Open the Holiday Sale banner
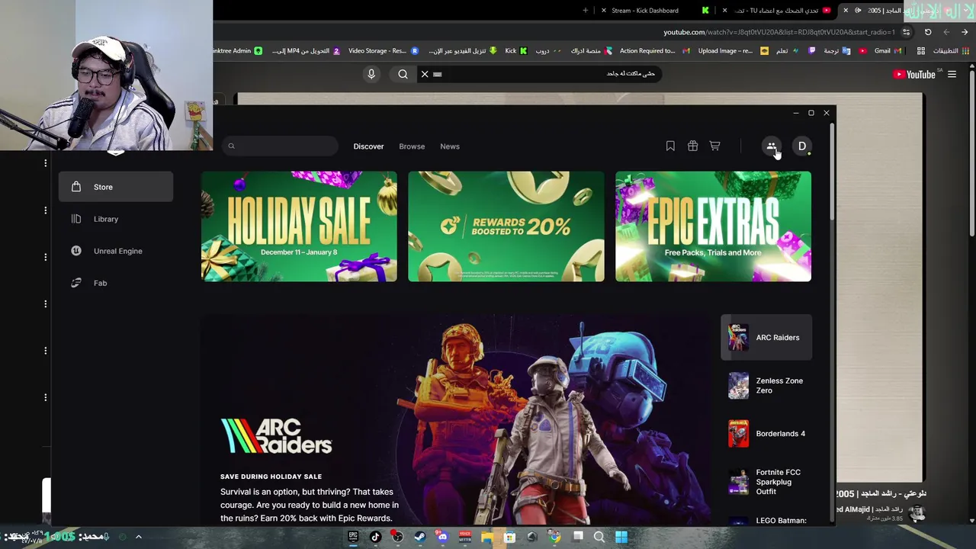 (x=299, y=226)
